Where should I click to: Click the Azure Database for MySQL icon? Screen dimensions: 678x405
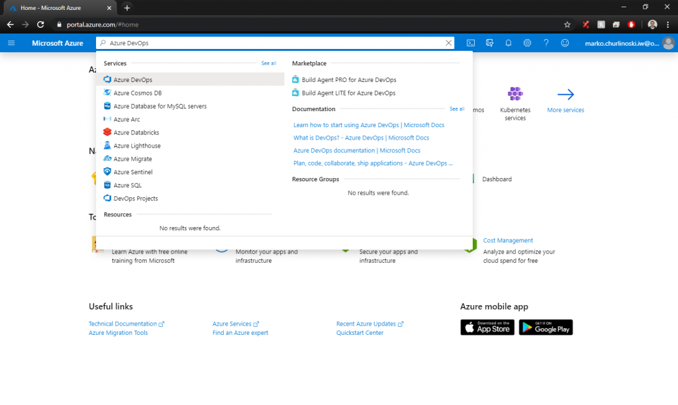(107, 106)
